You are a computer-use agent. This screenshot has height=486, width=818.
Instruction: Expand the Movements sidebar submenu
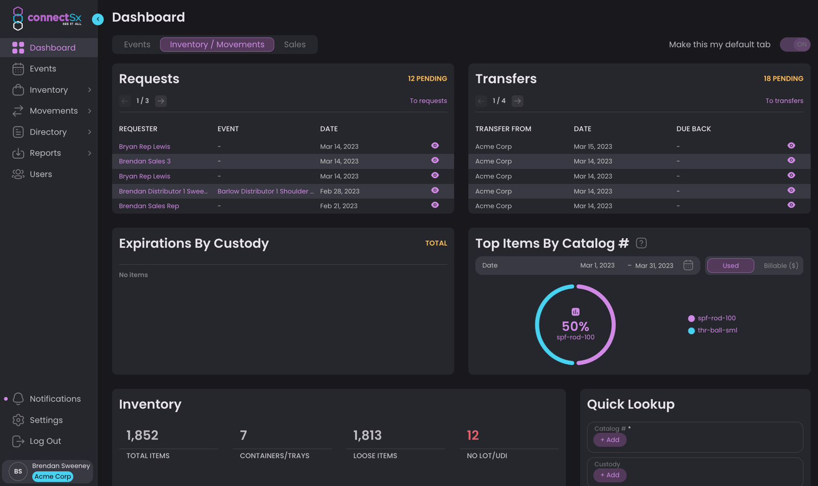click(89, 111)
